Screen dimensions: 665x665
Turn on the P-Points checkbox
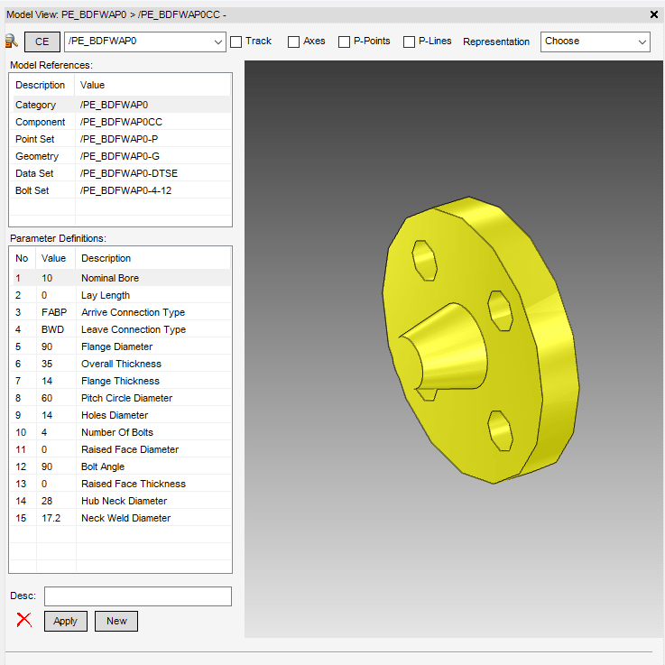click(345, 42)
